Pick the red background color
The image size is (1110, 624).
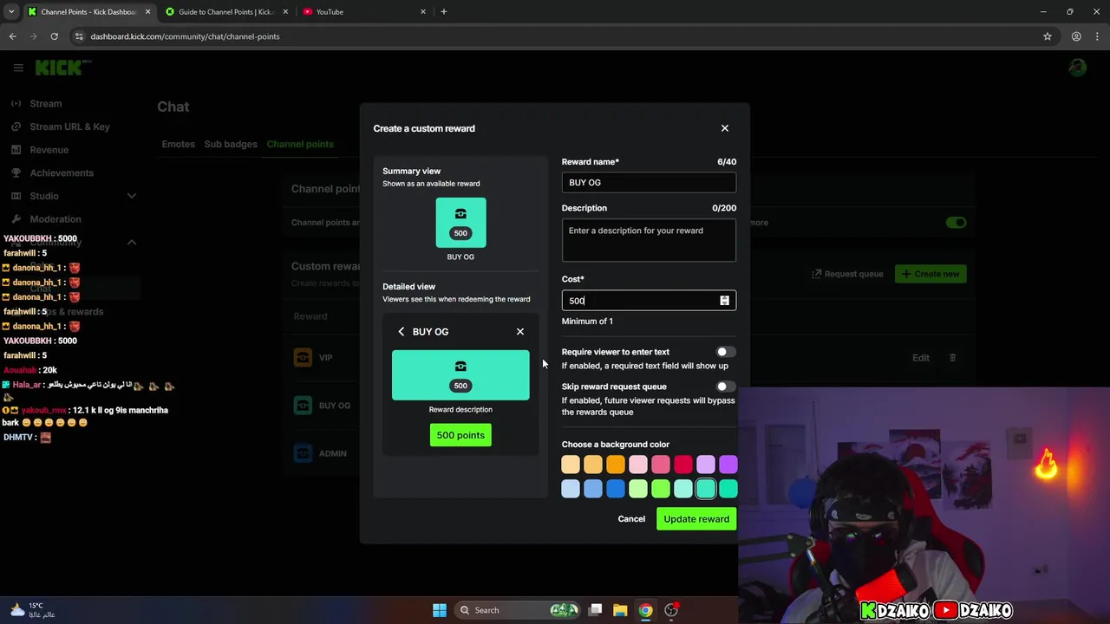(683, 465)
